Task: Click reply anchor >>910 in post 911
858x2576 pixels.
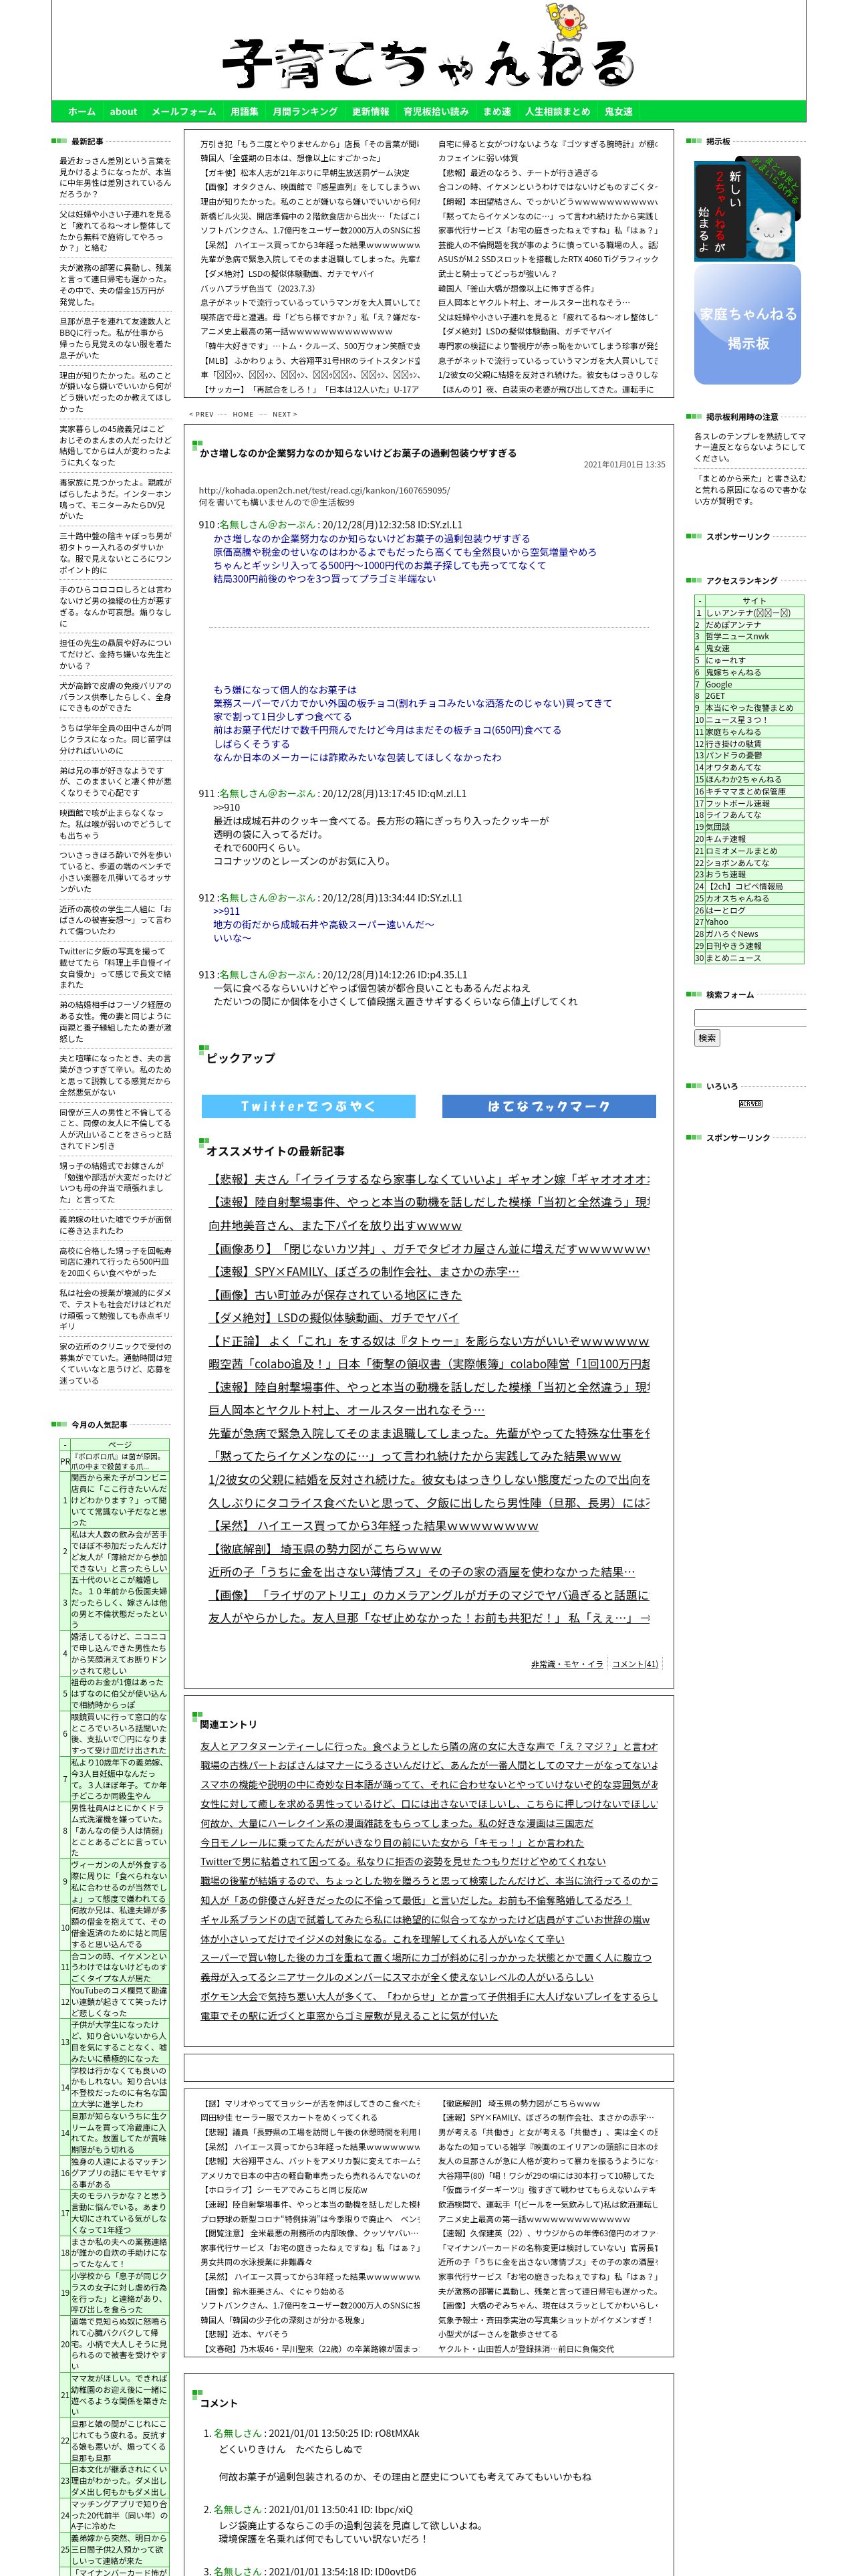Action: tap(227, 808)
